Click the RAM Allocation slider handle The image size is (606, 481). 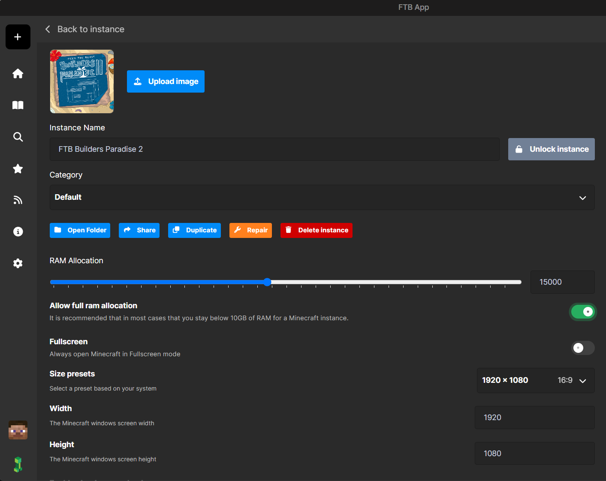pyautogui.click(x=267, y=282)
